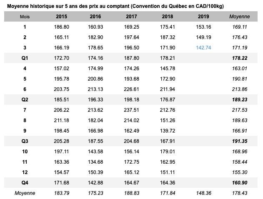Viewport: 263px width, 199px height.
Task: Click the Q4 row label
Action: click(x=25, y=183)
